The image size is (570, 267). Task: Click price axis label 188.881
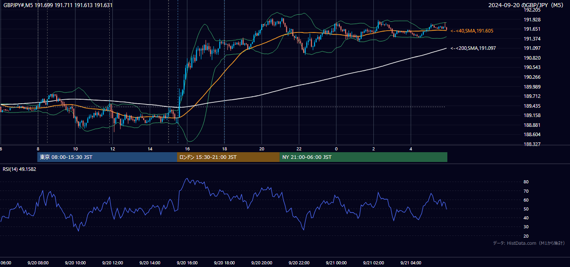tap(532, 125)
